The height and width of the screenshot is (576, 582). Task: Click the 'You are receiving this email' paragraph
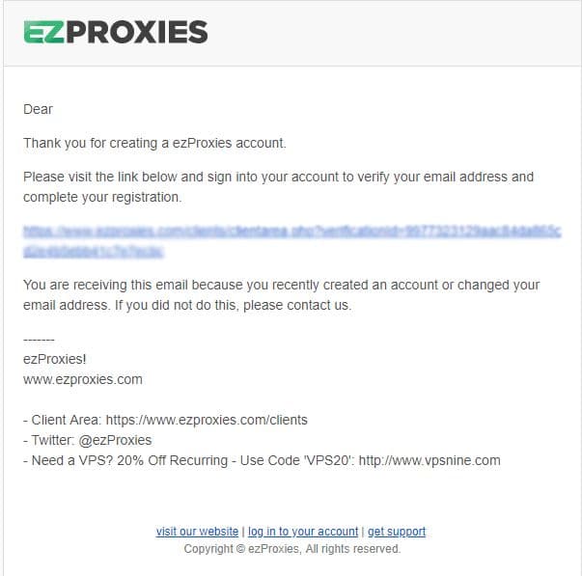pyautogui.click(x=281, y=294)
